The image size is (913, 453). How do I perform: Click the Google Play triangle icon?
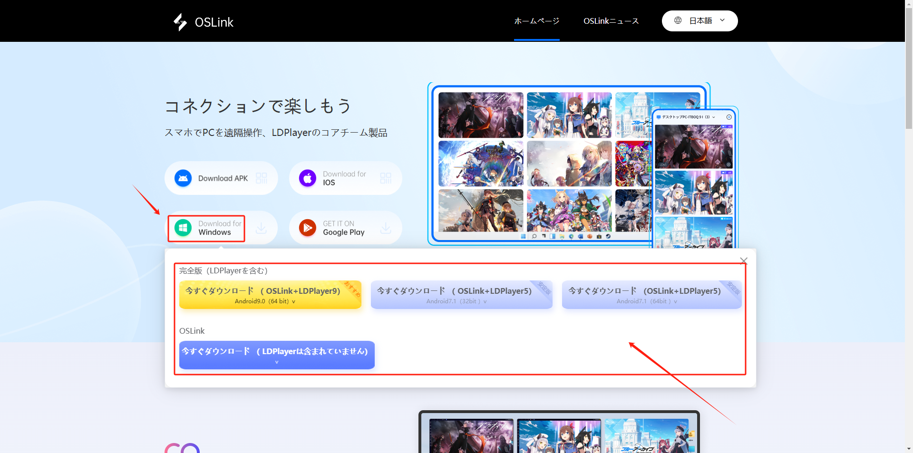[x=308, y=228]
